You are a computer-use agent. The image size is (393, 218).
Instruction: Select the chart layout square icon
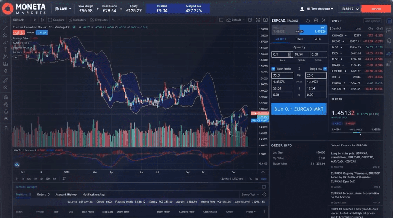(x=221, y=20)
